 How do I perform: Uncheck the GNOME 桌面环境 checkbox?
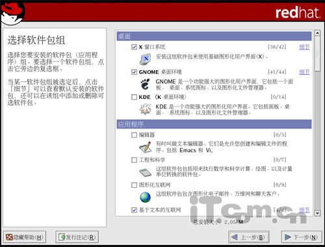pyautogui.click(x=134, y=72)
